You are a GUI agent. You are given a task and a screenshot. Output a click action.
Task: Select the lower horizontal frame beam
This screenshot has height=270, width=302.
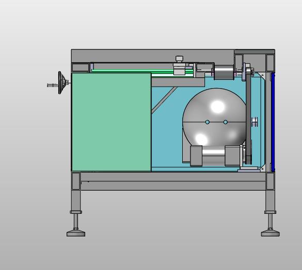(x=173, y=186)
